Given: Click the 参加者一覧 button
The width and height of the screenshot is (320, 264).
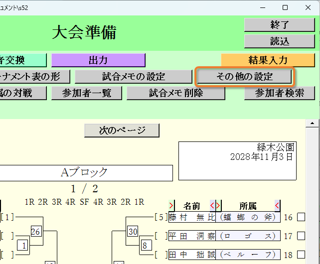Looking at the screenshot, I should (x=87, y=93).
